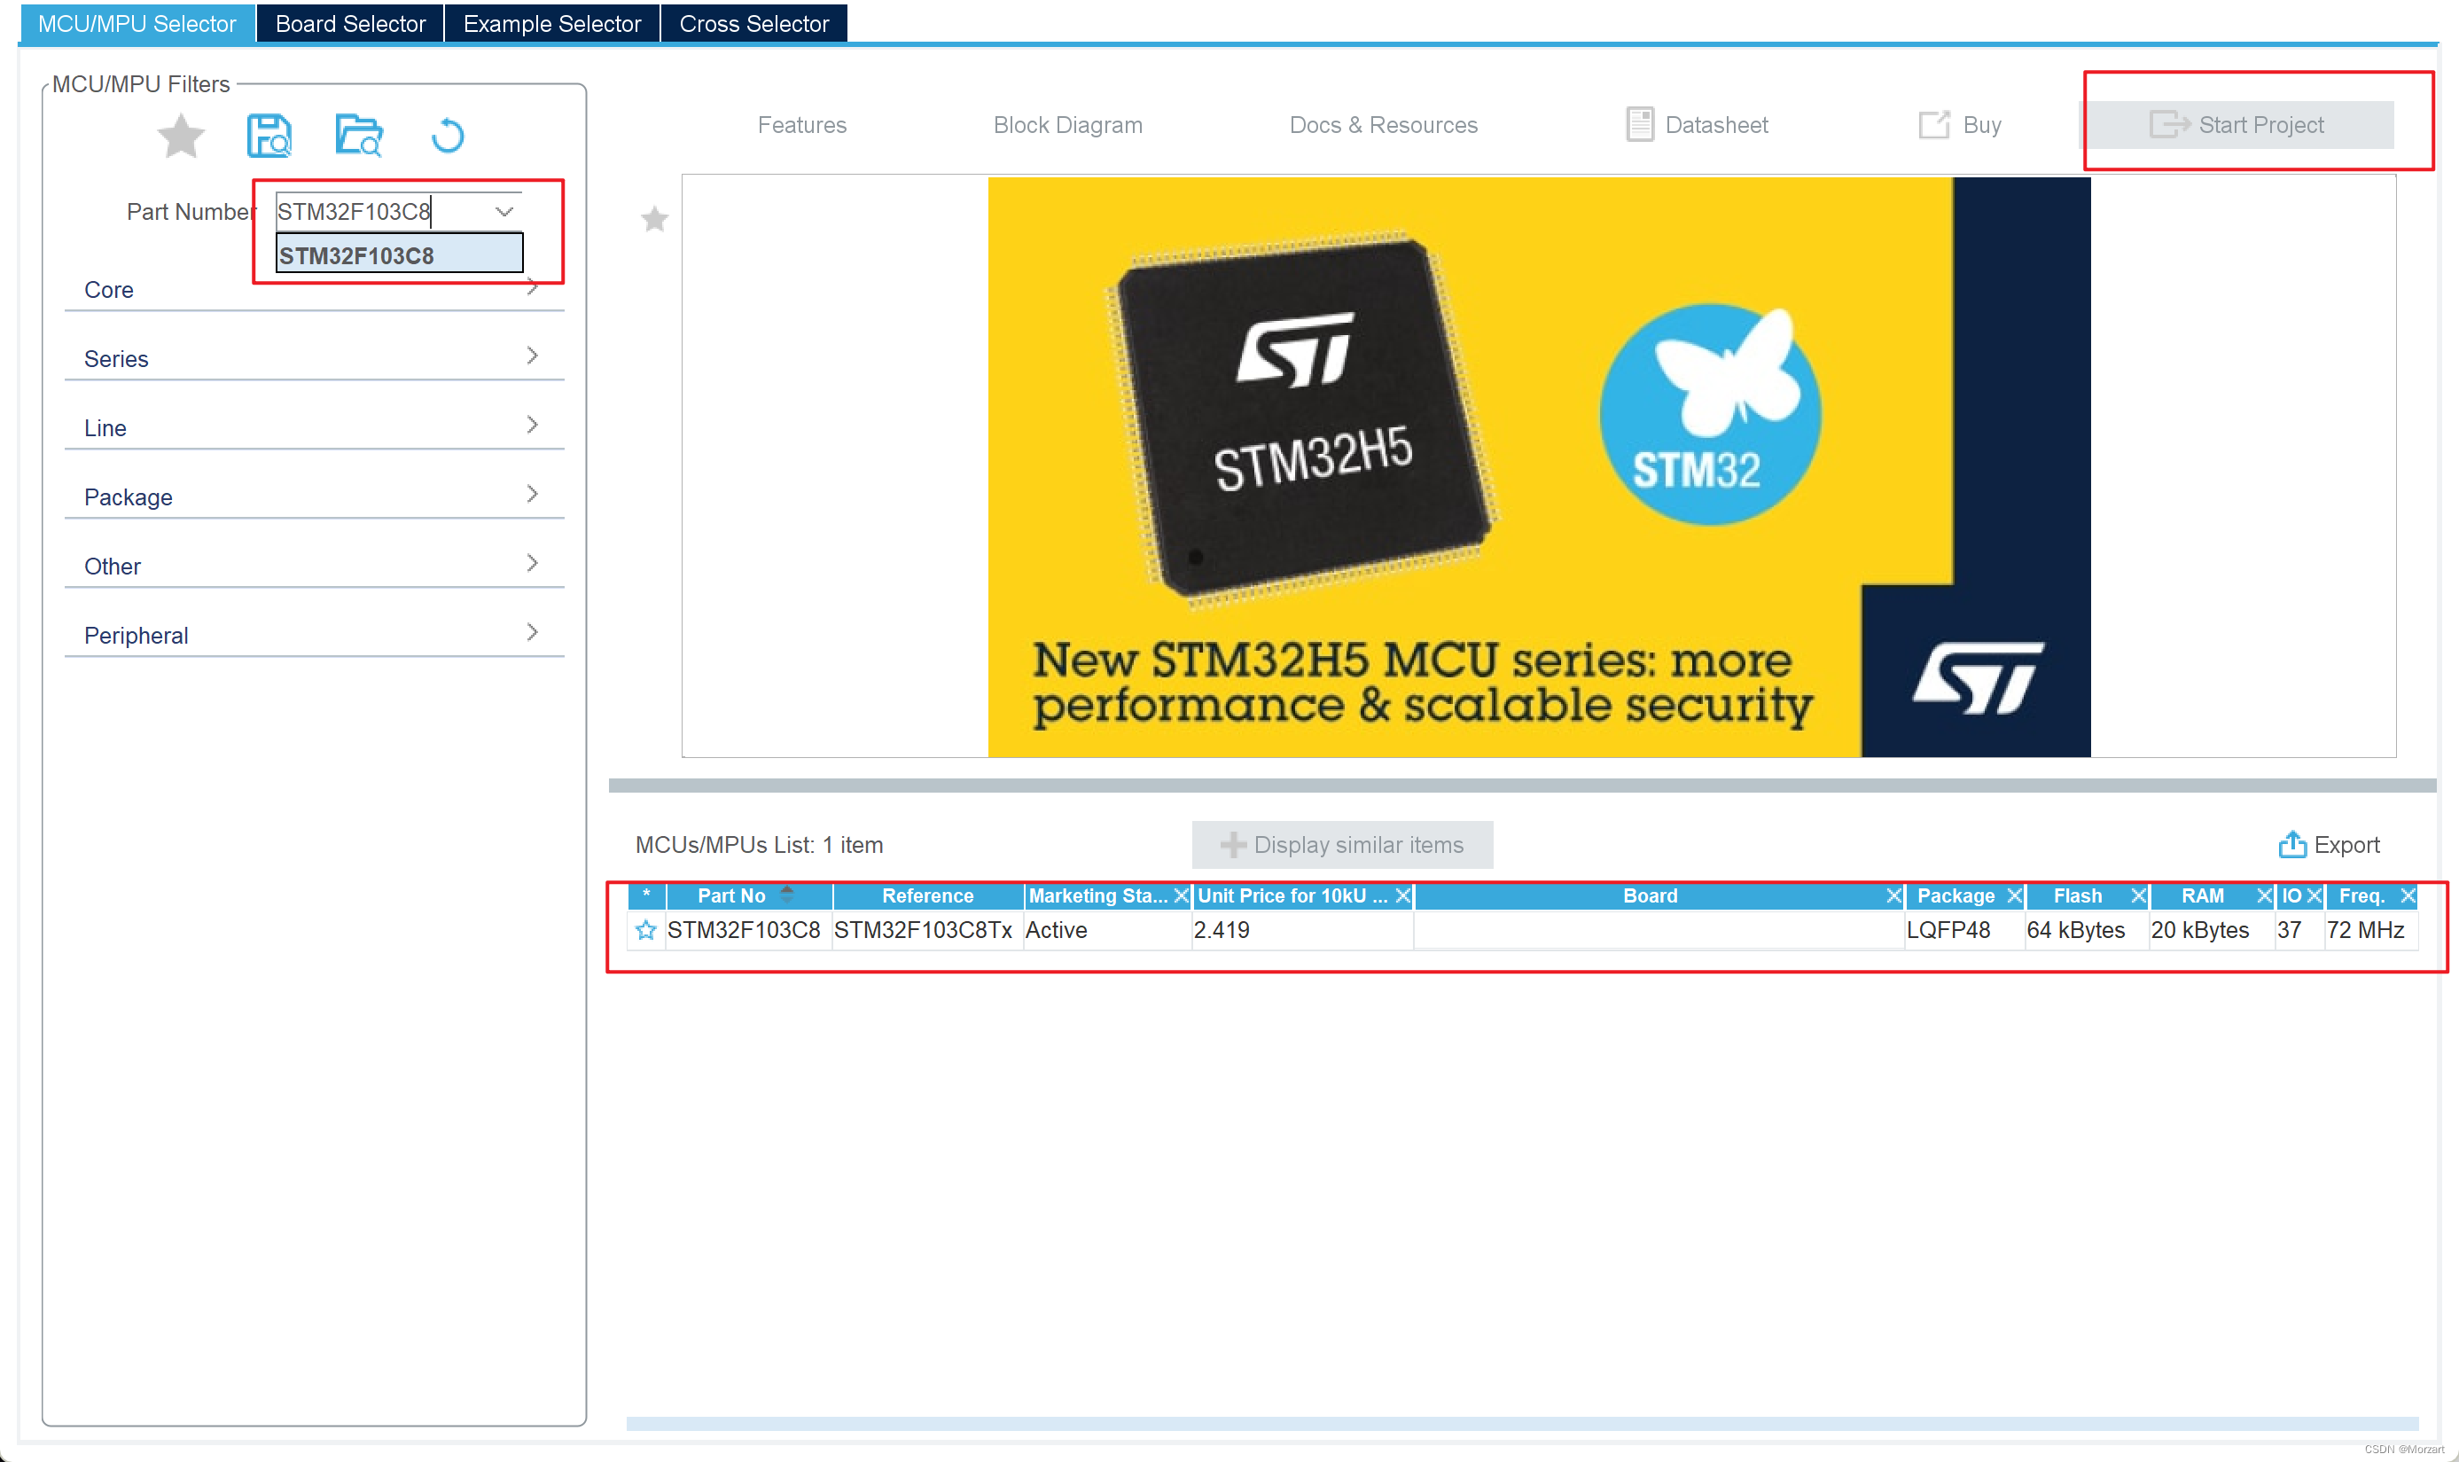The height and width of the screenshot is (1462, 2459).
Task: Expand the Core filter section
Action: click(x=314, y=290)
